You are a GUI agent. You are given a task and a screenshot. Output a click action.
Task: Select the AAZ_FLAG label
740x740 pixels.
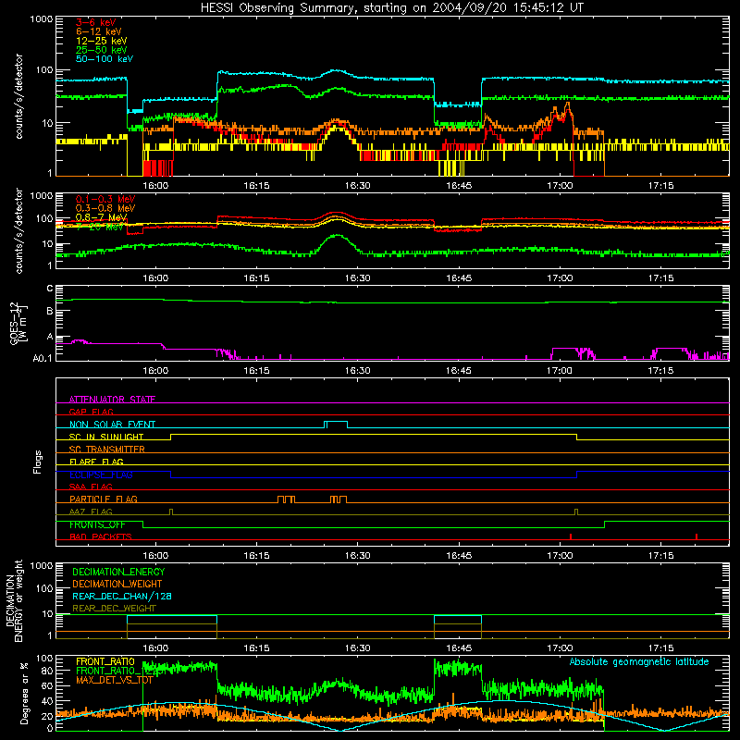pos(91,512)
